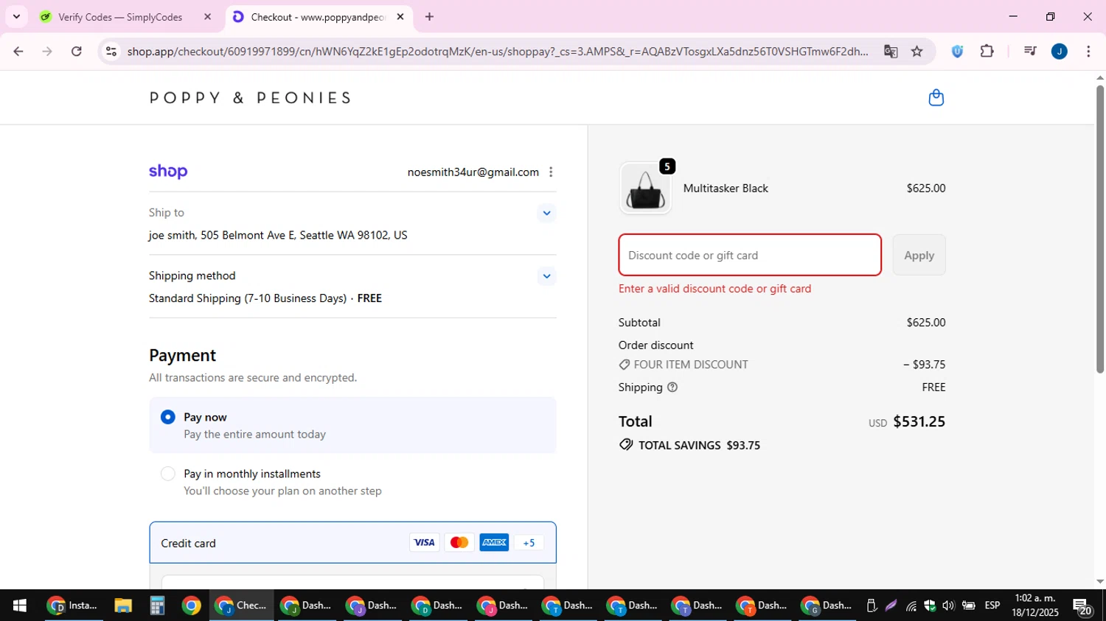Image resolution: width=1106 pixels, height=621 pixels.
Task: Open the Insta... Chrome taskbar window
Action: 73,606
